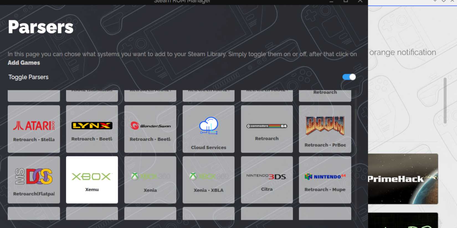Close the Steam ROM Manager window

[360, 1]
